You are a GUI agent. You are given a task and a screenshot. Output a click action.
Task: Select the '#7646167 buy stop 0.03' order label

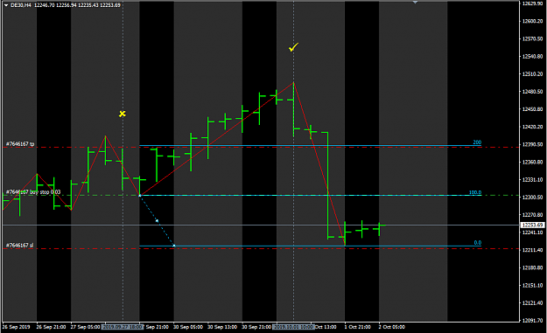(x=33, y=192)
